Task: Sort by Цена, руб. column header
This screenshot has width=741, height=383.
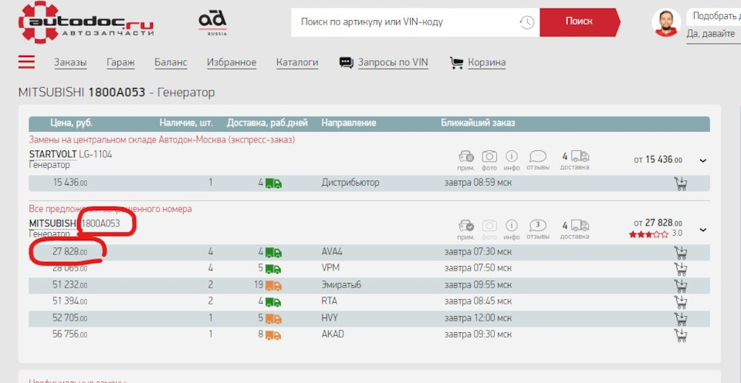Action: click(71, 123)
